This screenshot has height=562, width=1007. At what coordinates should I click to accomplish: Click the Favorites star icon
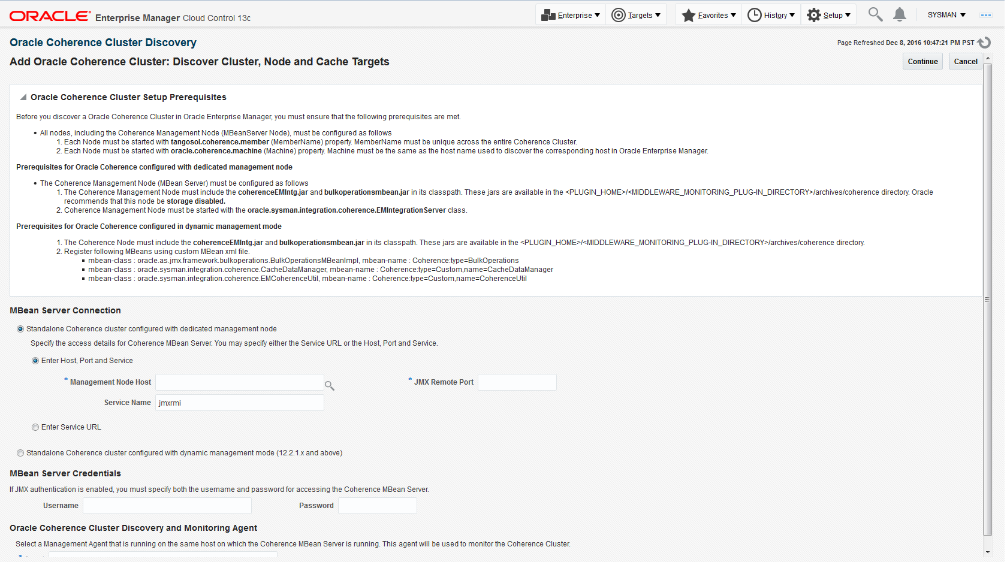tap(688, 15)
